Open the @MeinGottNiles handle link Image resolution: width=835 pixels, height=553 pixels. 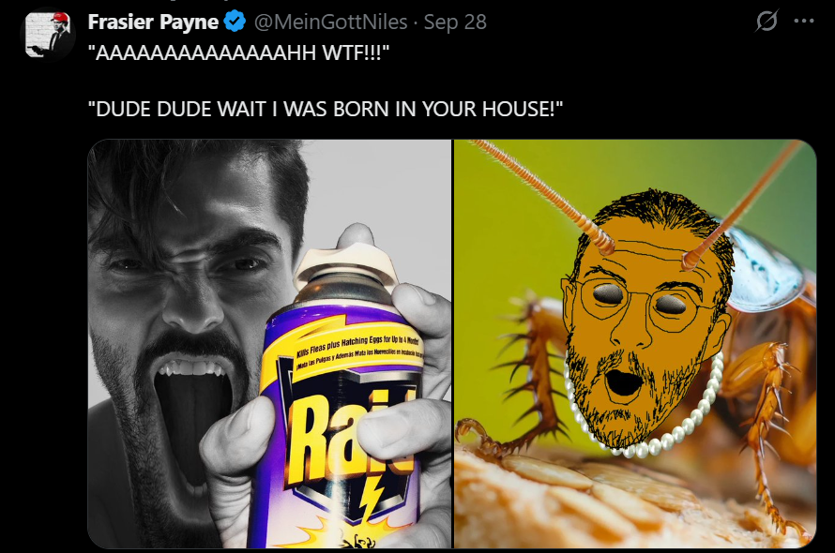[x=330, y=22]
